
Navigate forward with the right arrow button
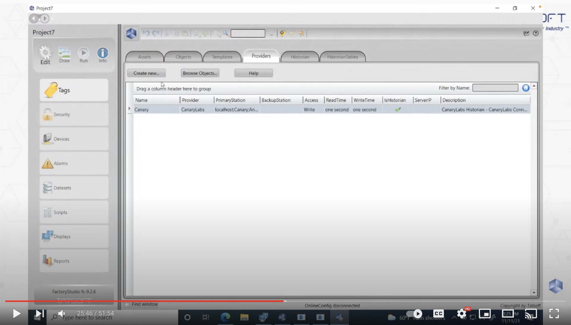coord(44,18)
